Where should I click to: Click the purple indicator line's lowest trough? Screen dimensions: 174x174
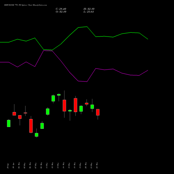click(87, 81)
